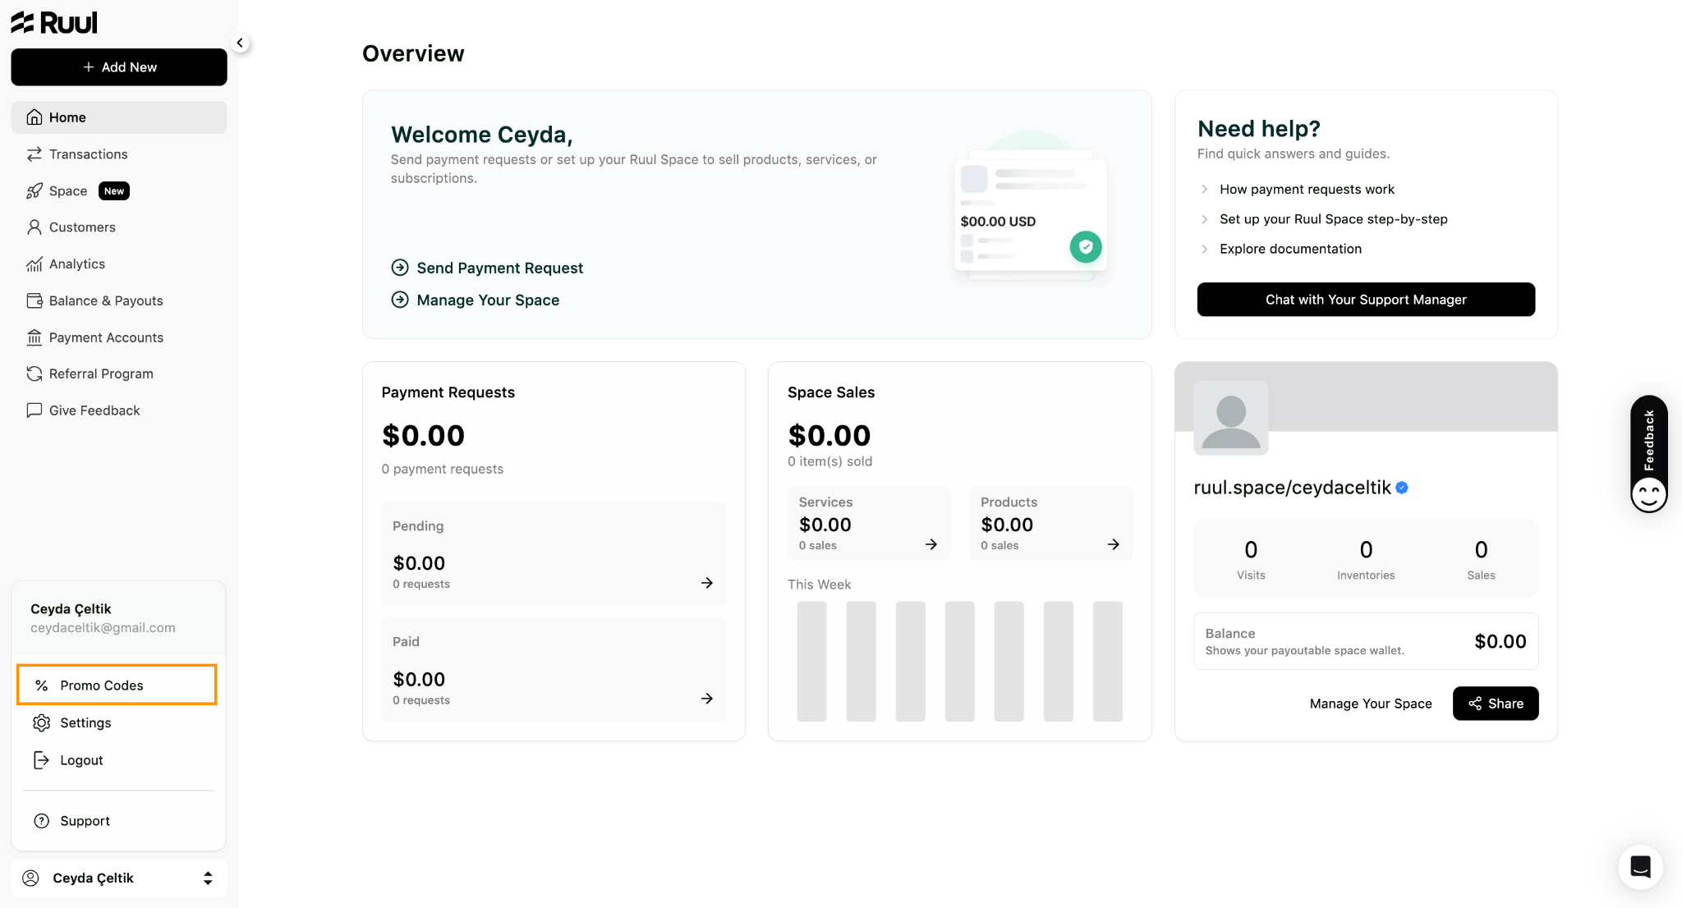This screenshot has height=908, width=1682.
Task: Expand How payment requests work
Action: point(1307,190)
